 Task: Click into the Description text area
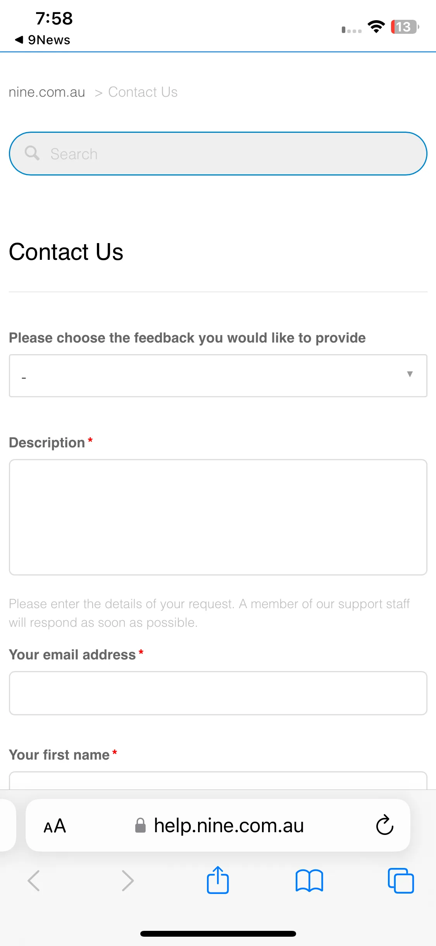[x=218, y=517]
